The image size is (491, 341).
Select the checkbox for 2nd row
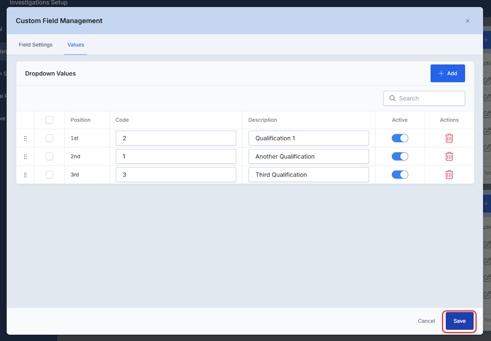pos(50,156)
